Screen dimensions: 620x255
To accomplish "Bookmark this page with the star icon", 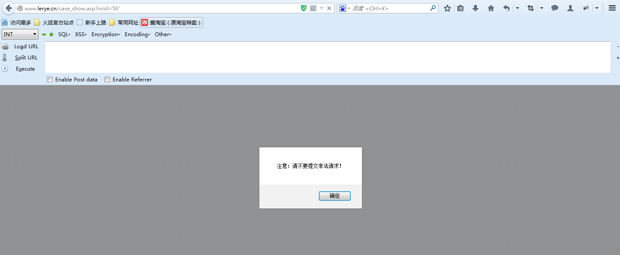I will [447, 8].
